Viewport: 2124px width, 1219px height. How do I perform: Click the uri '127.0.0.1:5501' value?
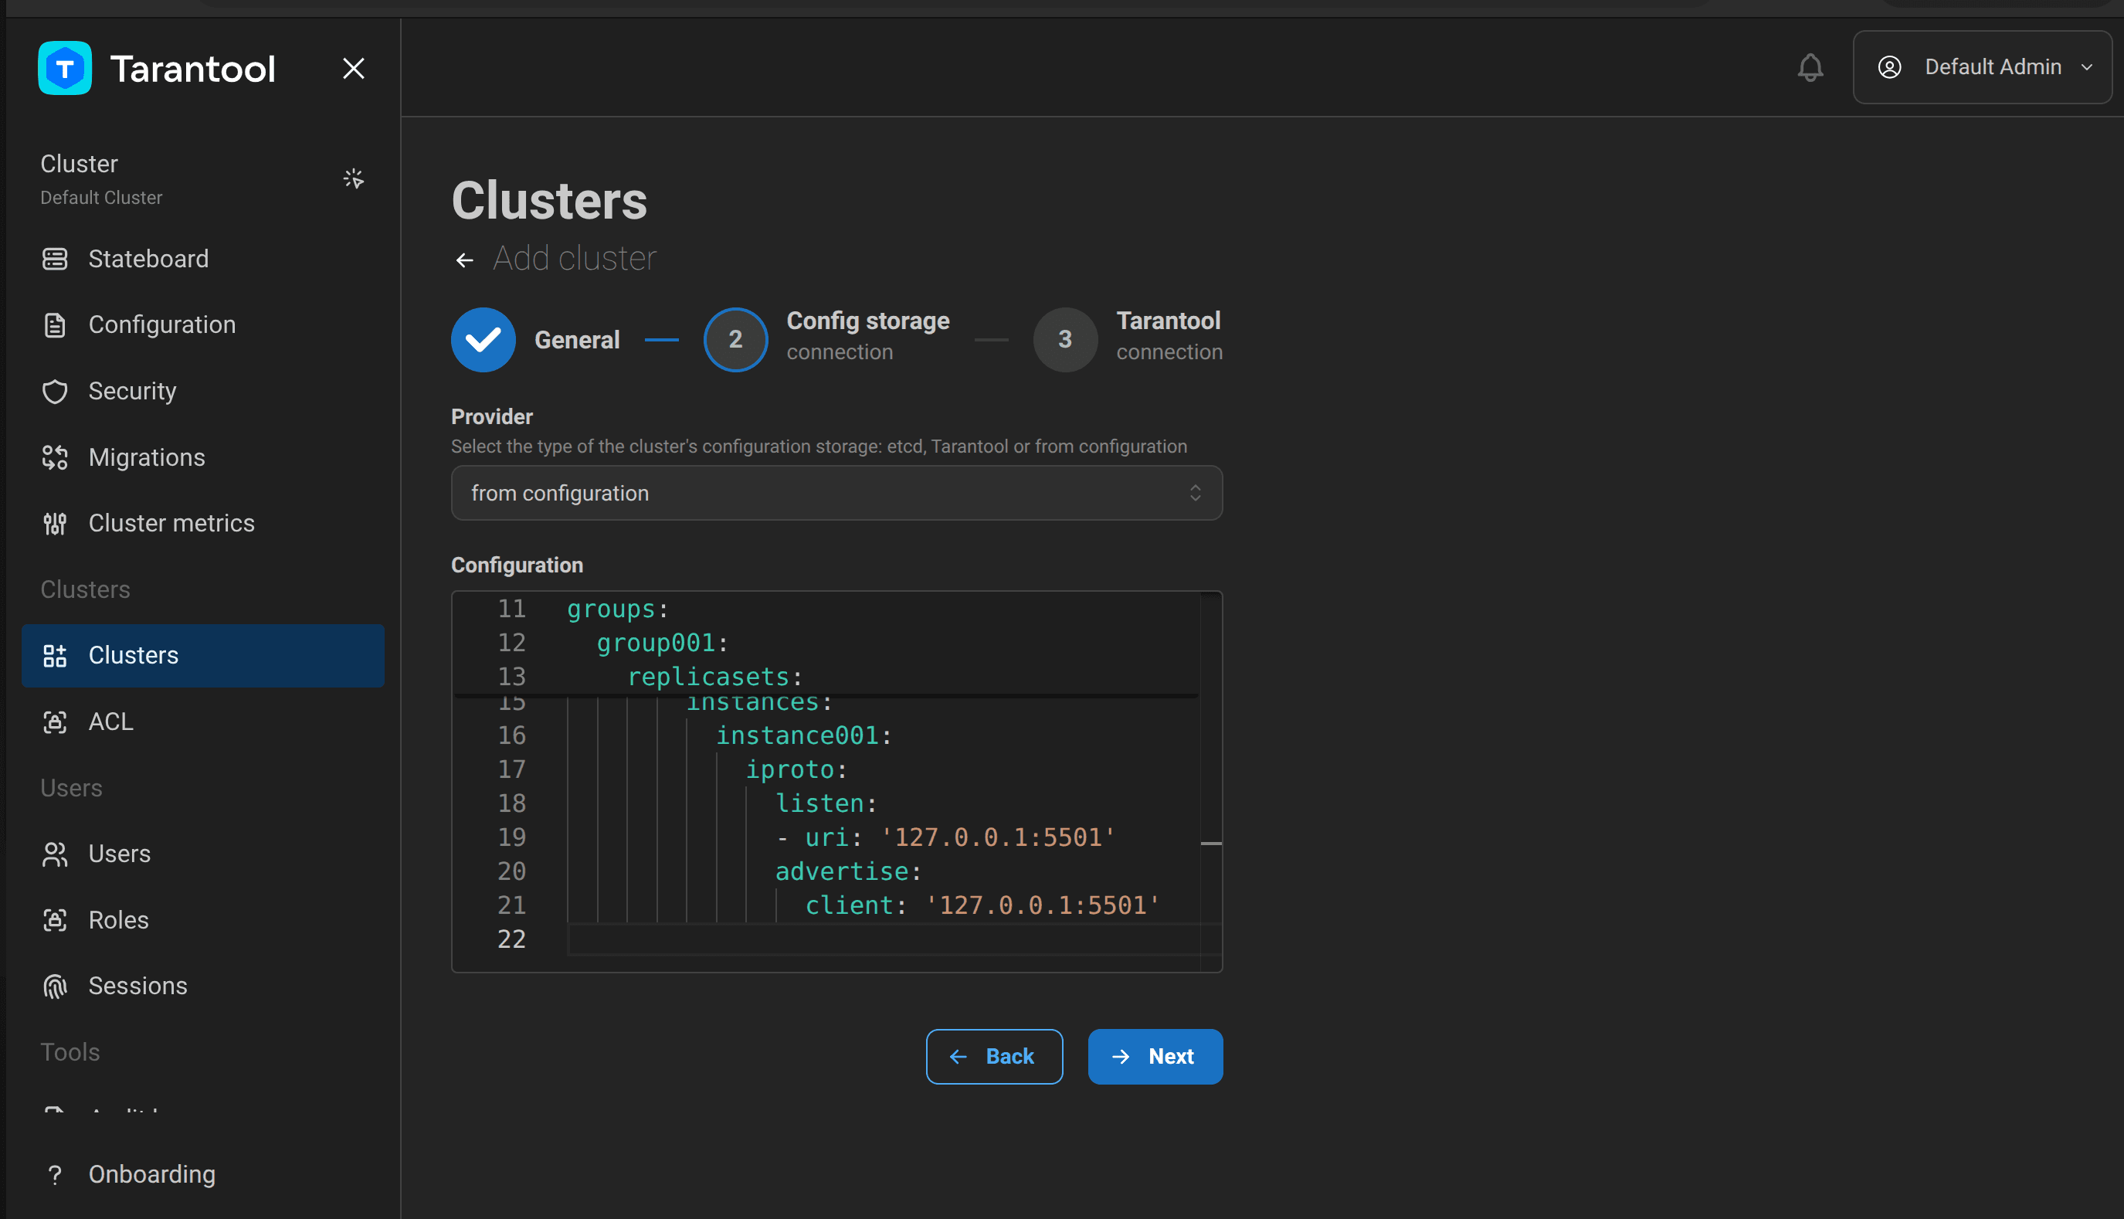tap(998, 837)
